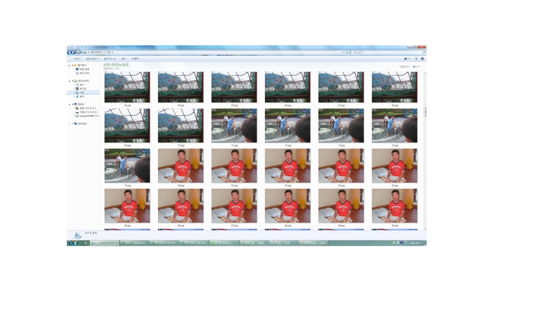Click 라이브러리 in the address breadcrumb
This screenshot has width=557, height=313.
pyautogui.click(x=96, y=53)
